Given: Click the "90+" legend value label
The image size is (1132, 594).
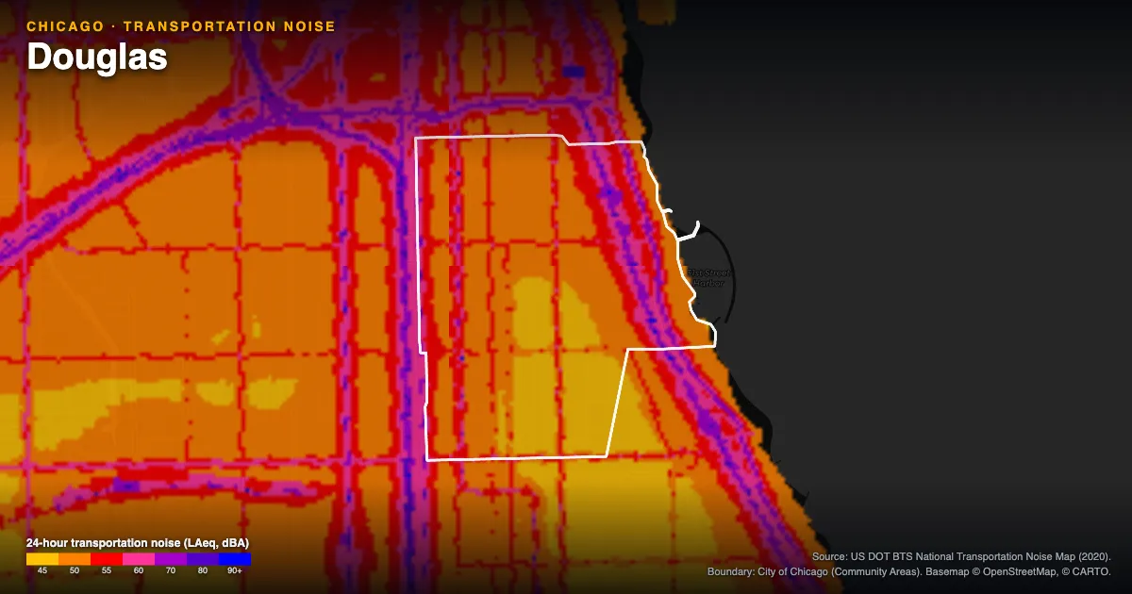Looking at the screenshot, I should 235,570.
